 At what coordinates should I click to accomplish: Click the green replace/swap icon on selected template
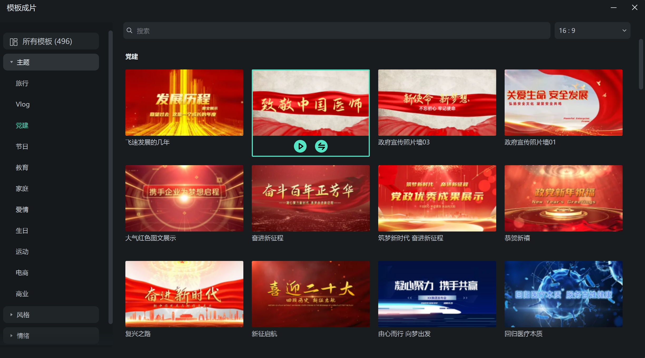tap(321, 146)
